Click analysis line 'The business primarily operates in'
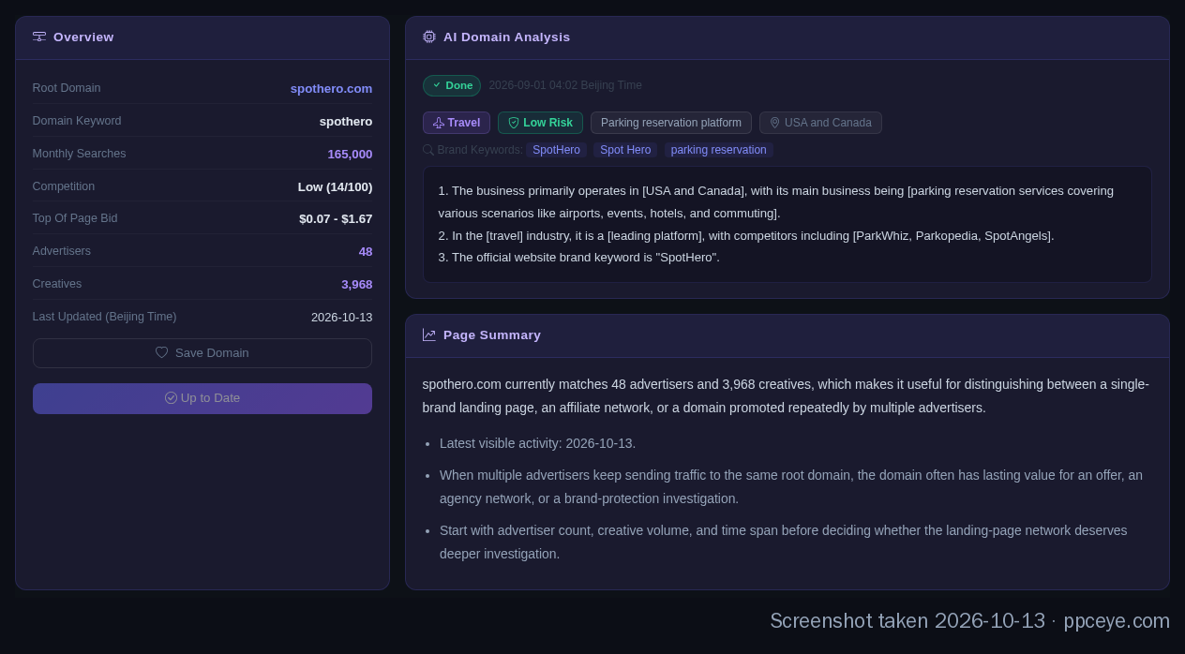This screenshot has width=1185, height=654. (x=776, y=201)
